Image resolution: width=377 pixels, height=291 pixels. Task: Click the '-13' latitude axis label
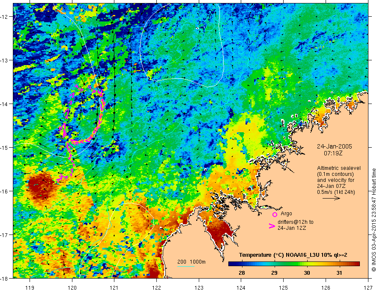tap(5, 60)
